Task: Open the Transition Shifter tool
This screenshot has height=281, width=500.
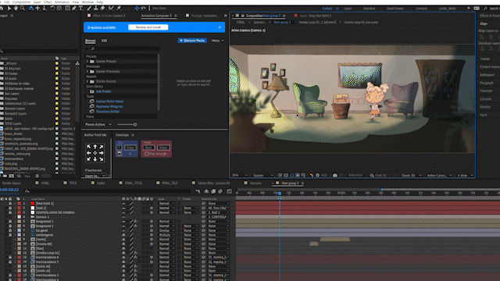Action: pos(108,112)
